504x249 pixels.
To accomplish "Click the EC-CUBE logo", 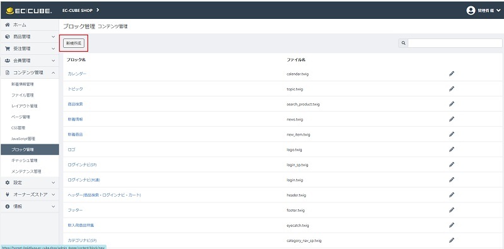I will [29, 11].
